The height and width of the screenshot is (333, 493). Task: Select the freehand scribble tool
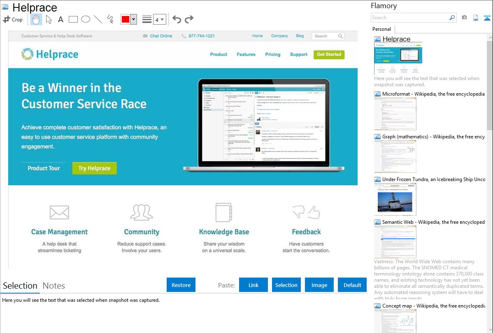110,19
